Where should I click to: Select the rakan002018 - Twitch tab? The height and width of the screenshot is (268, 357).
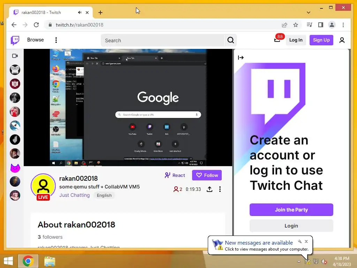(x=51, y=13)
